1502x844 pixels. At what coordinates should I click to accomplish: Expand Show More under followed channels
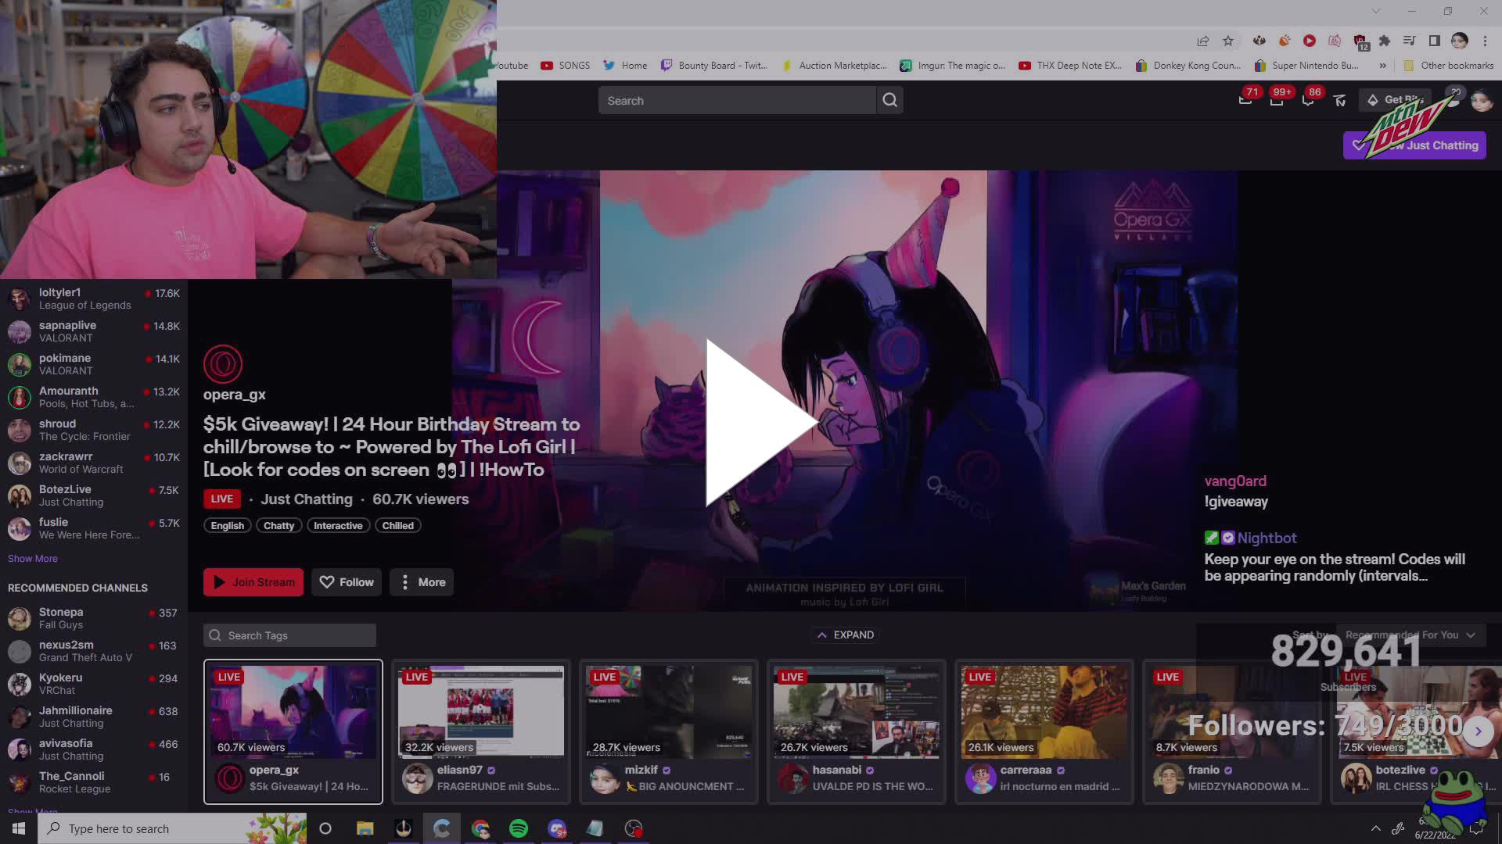[x=32, y=558]
